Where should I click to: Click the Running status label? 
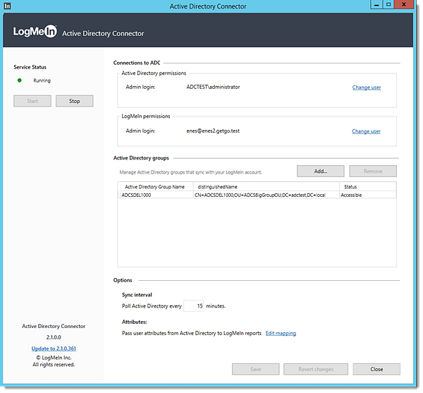click(42, 80)
